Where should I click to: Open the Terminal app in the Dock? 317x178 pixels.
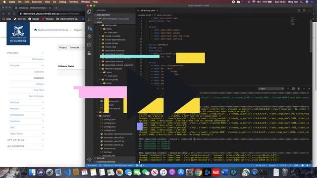(x=264, y=173)
